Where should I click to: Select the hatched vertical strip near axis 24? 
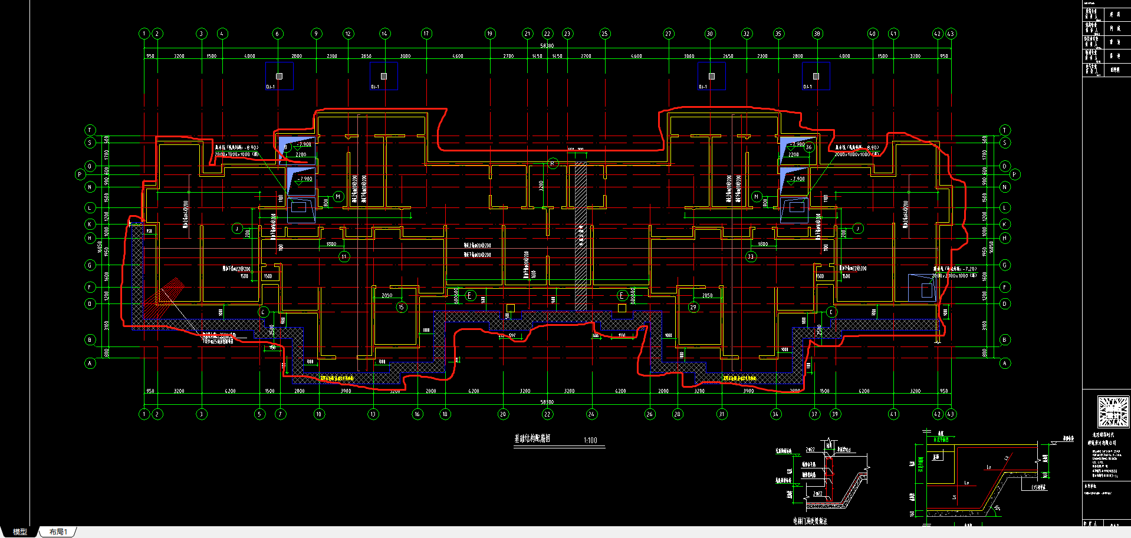pyautogui.click(x=581, y=237)
